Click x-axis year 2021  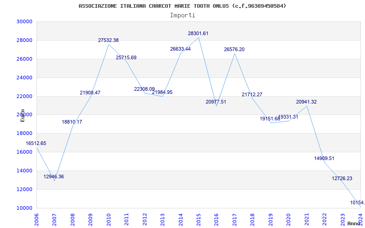(x=307, y=220)
